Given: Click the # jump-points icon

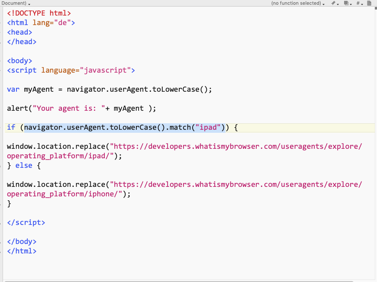Looking at the screenshot, I should click(359, 3).
